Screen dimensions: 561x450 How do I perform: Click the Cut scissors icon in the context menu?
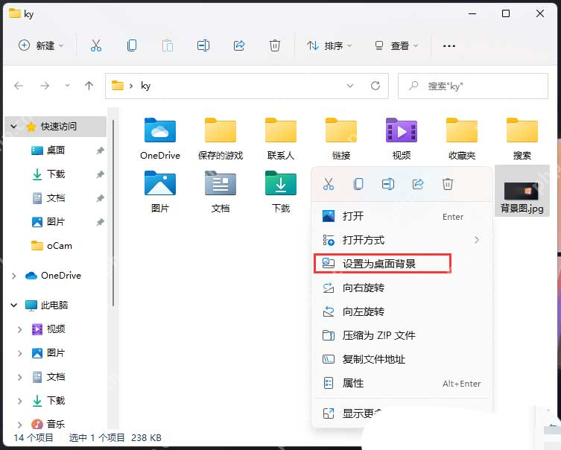coord(329,184)
